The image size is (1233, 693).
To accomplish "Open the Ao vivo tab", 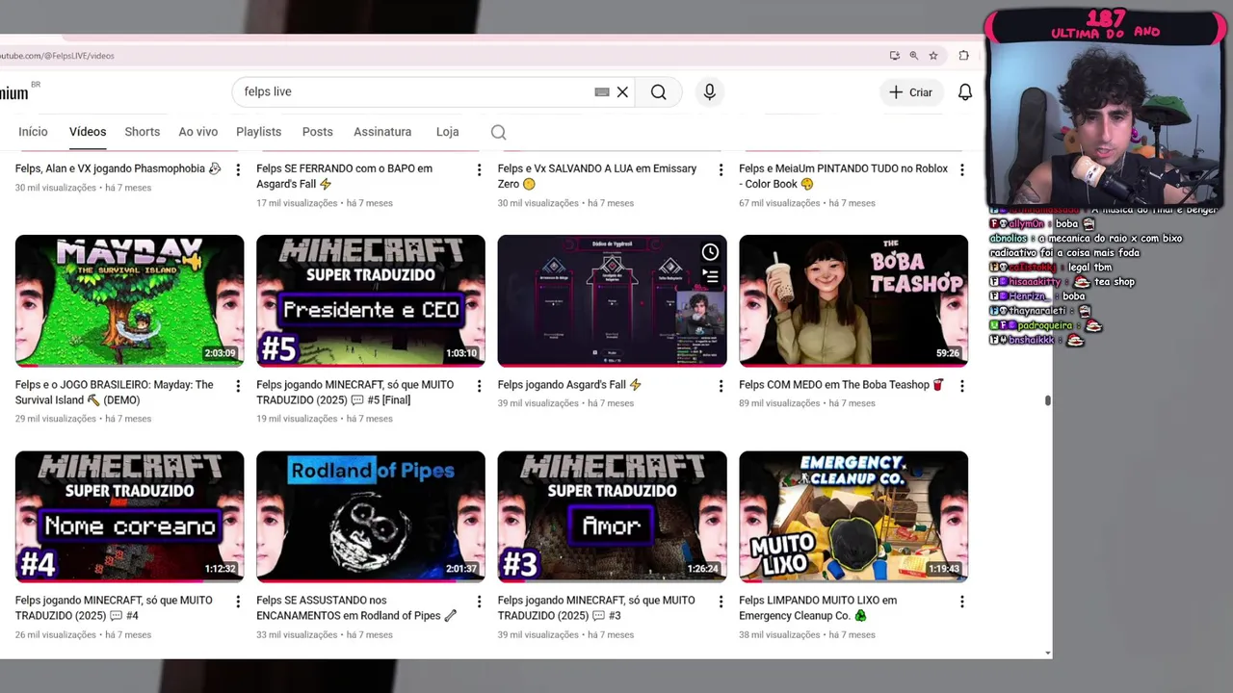I will 197,132.
